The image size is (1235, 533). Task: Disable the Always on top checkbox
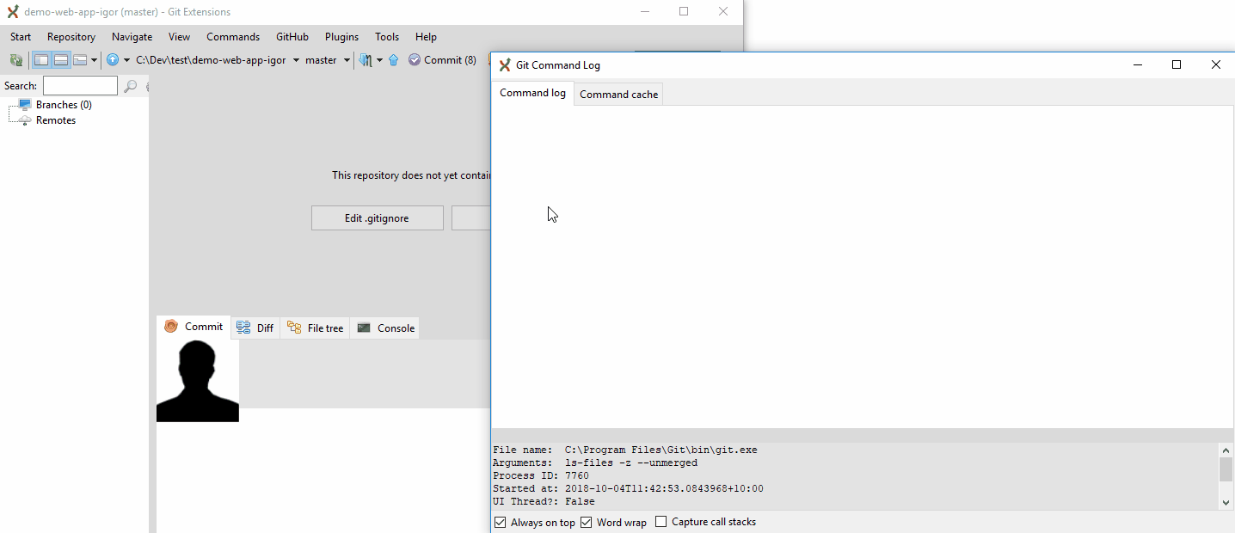(x=500, y=522)
